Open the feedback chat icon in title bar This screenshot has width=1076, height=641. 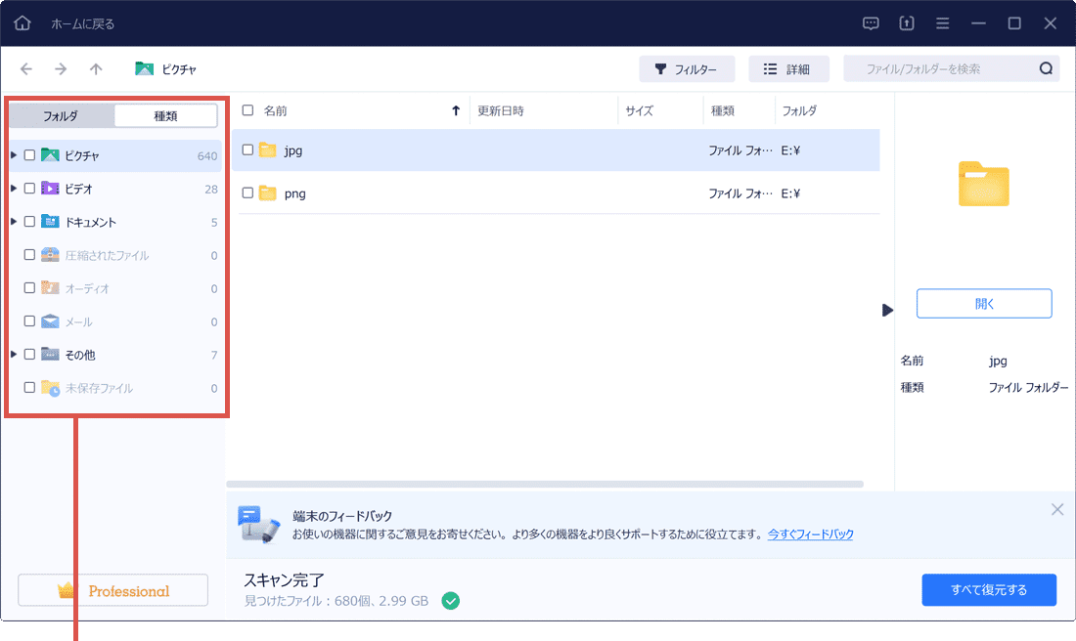coord(870,22)
